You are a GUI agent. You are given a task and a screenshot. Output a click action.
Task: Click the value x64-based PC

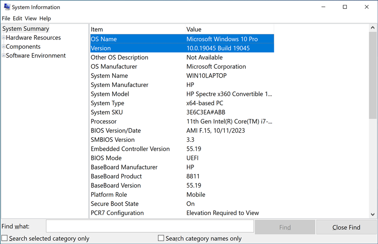click(x=205, y=103)
